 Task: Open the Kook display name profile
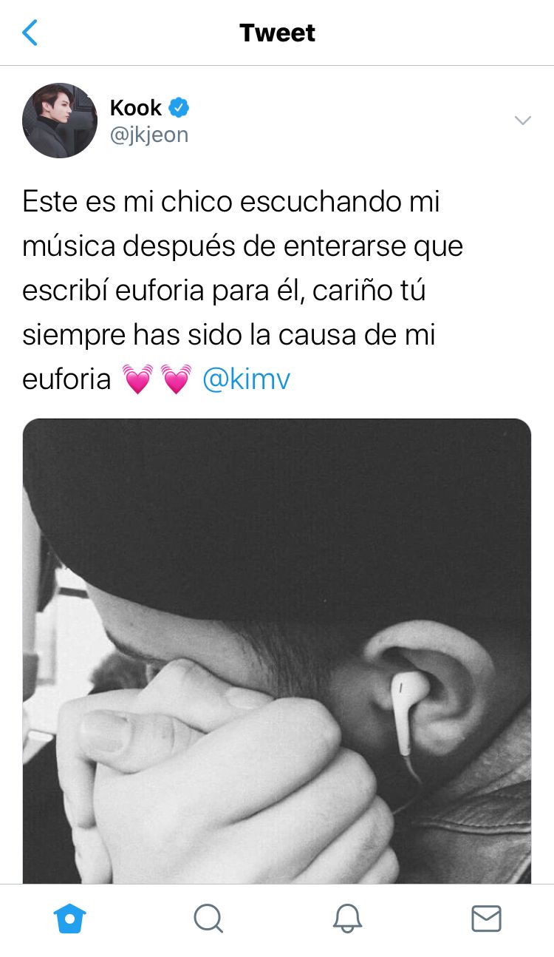[x=135, y=108]
